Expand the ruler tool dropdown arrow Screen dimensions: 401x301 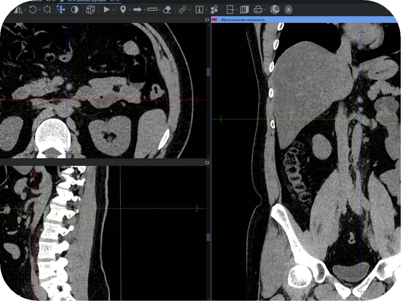click(159, 10)
